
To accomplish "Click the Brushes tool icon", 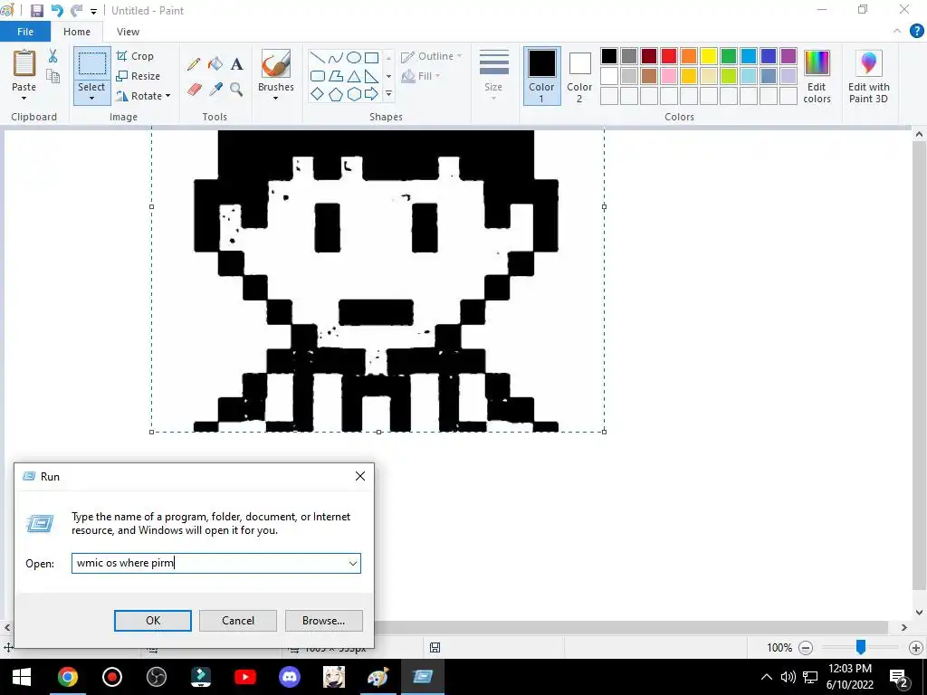I will (x=276, y=64).
